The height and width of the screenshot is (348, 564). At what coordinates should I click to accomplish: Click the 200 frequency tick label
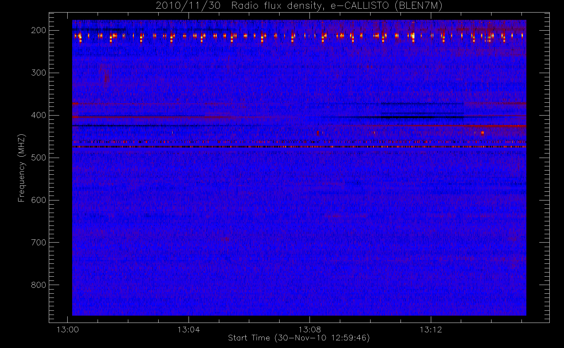coord(39,30)
